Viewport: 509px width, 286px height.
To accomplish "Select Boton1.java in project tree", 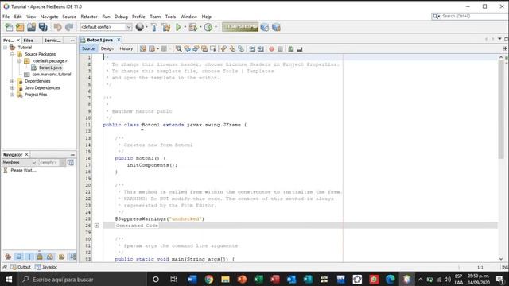I will (x=50, y=68).
